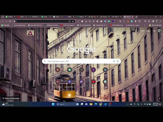
Task: Open the upwork shortcut
Action: (105, 71)
